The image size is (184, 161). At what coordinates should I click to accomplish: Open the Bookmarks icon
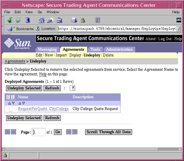(x=10, y=29)
